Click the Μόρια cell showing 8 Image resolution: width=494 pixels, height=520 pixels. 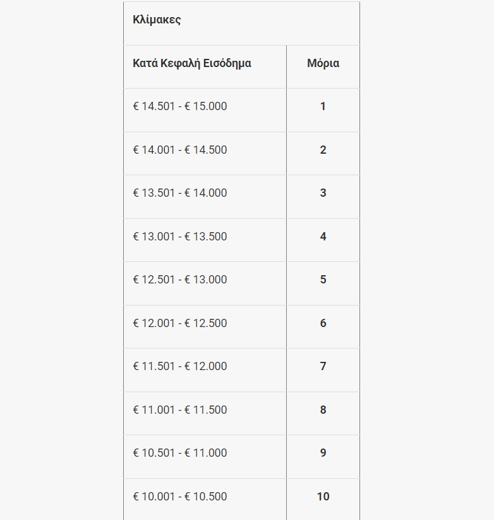[x=323, y=410]
